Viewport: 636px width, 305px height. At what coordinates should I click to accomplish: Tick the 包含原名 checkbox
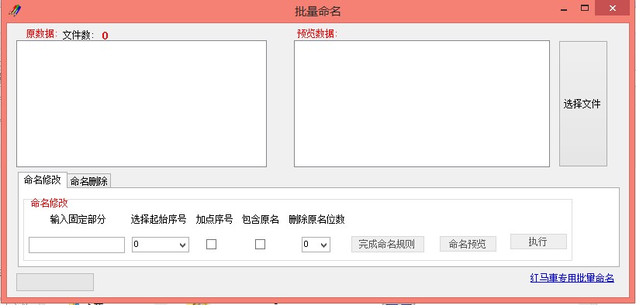260,245
